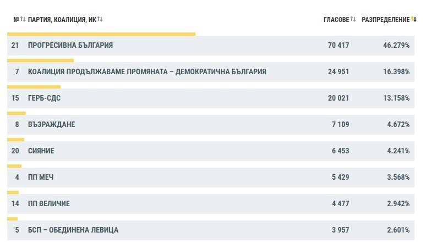Image resolution: width=426 pixels, height=243 pixels.
Task: Click the ГЛАСОВЕ column header text
Action: (x=336, y=20)
